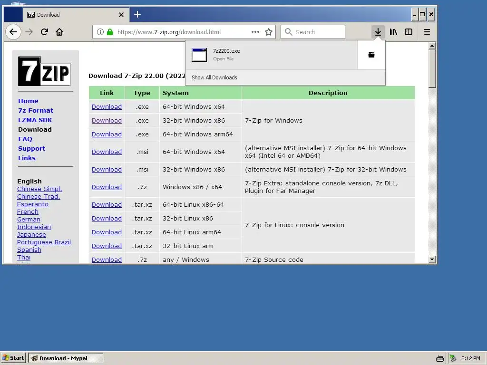Click the forward navigation arrow
The width and height of the screenshot is (487, 365).
click(29, 32)
